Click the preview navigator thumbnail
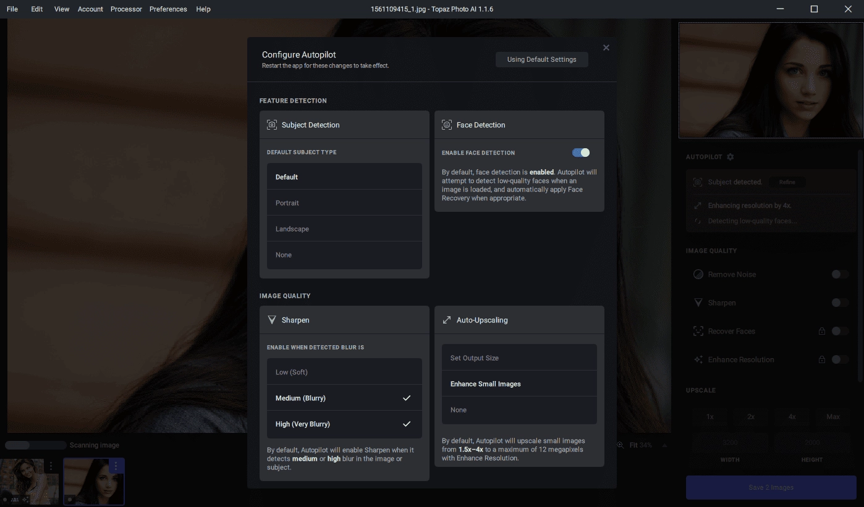 (771, 80)
